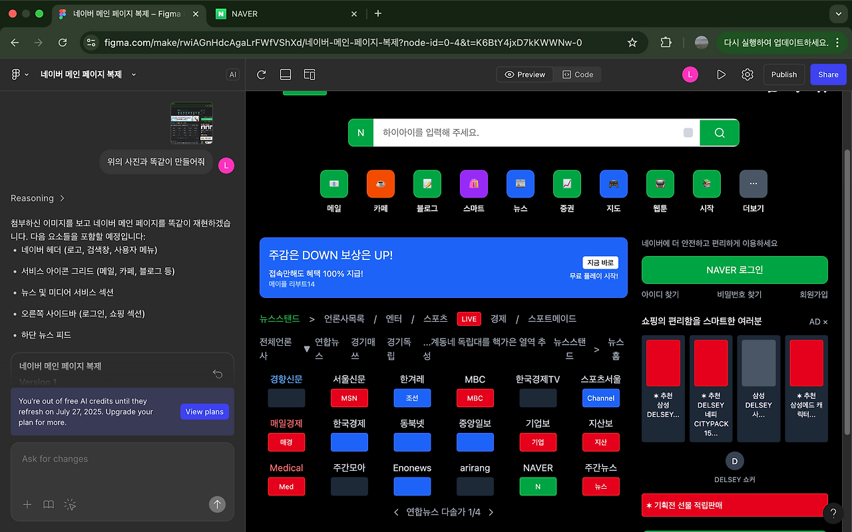This screenshot has width=852, height=532.
Task: Switch to the Preview tab
Action: [x=525, y=74]
